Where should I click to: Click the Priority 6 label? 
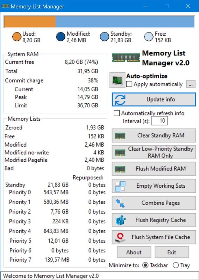click(x=20, y=251)
